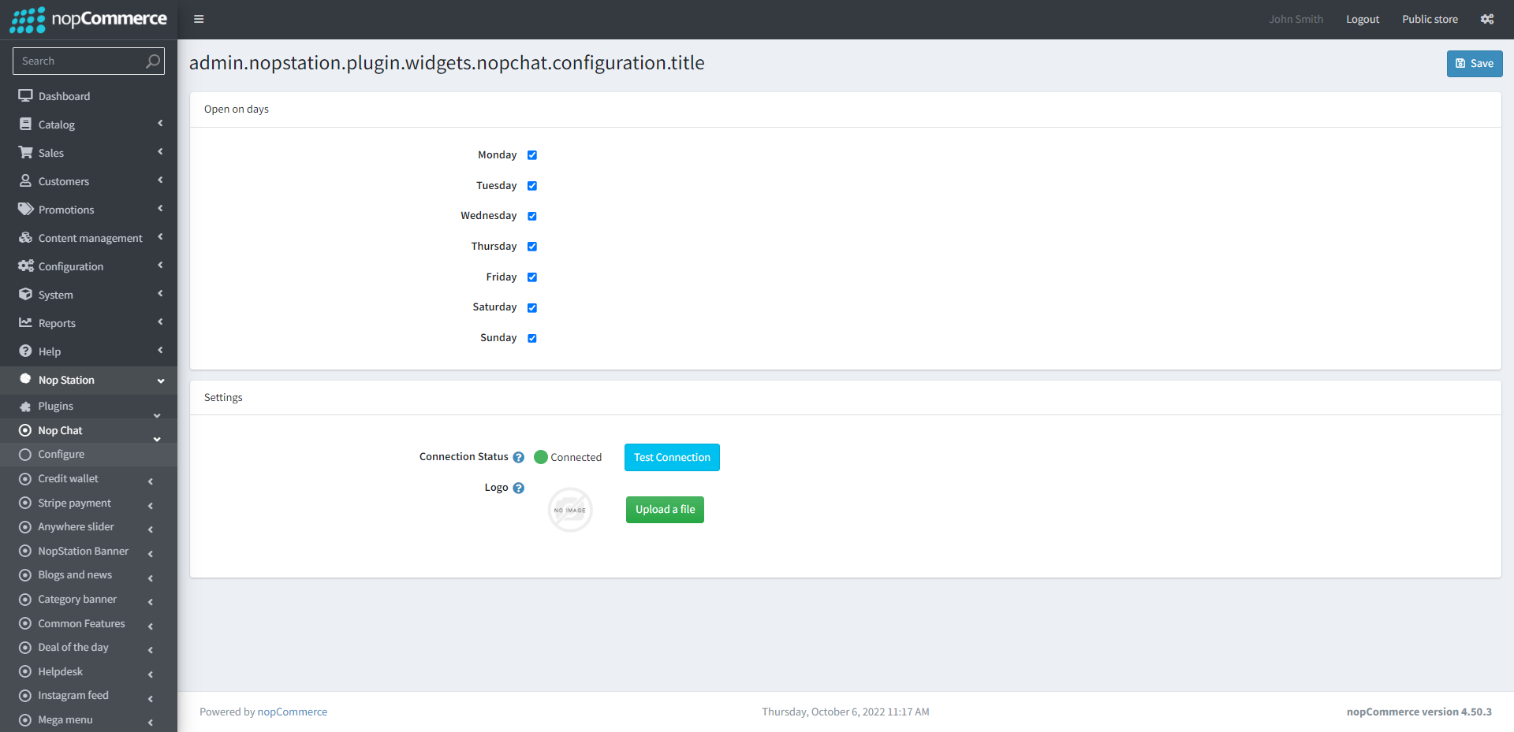Click the Configuration gears icon in sidebar
This screenshot has width=1514, height=732.
[25, 266]
